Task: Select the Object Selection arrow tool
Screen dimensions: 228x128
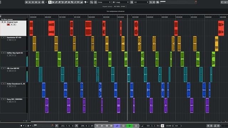Action: 50,2
